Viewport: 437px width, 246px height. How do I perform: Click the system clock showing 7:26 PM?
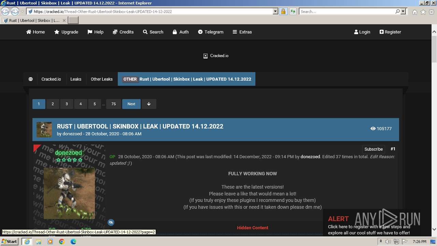coord(419,242)
